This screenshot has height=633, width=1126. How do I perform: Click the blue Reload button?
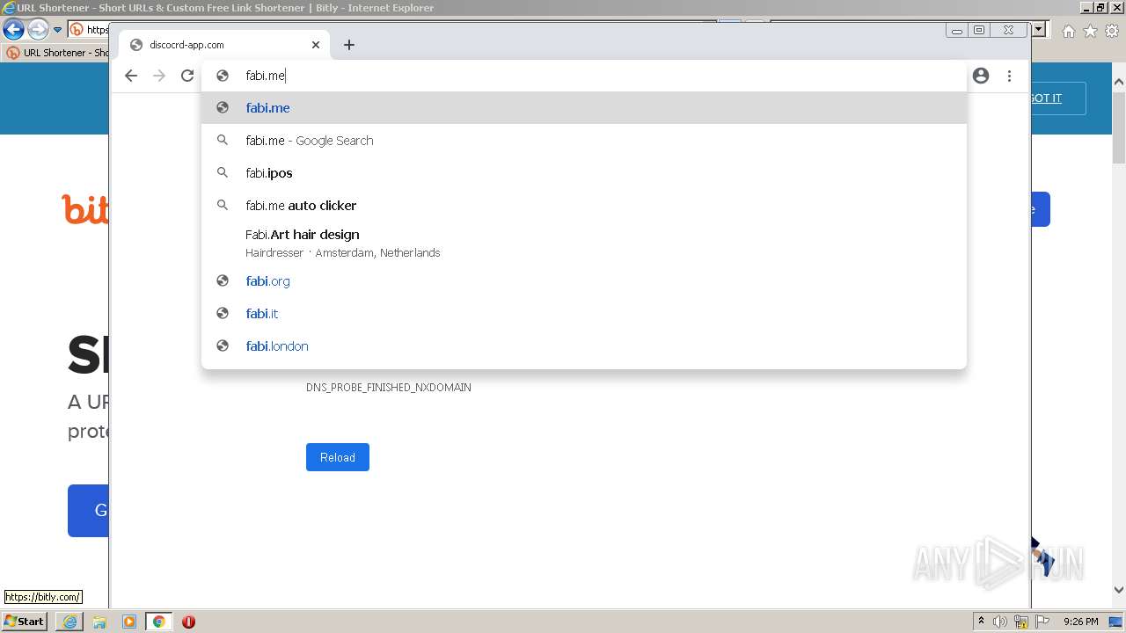(338, 457)
